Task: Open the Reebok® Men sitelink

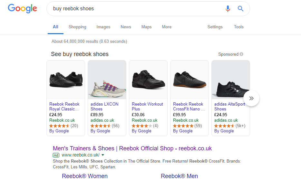Action: [x=179, y=176]
